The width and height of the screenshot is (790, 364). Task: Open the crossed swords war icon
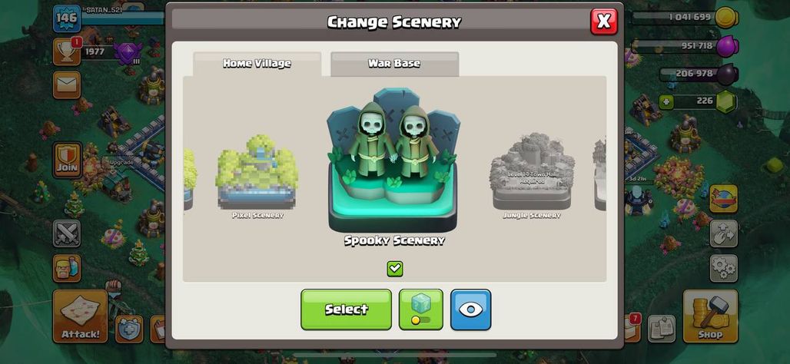(x=67, y=233)
